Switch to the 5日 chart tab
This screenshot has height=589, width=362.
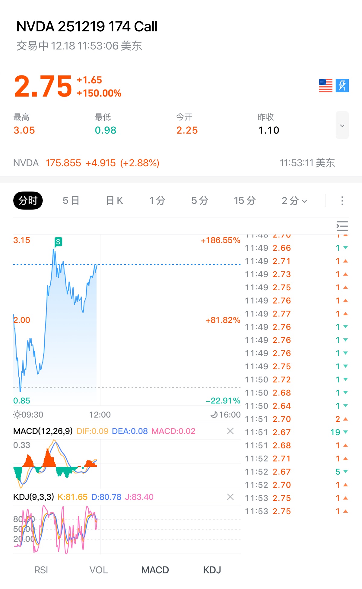click(x=71, y=201)
